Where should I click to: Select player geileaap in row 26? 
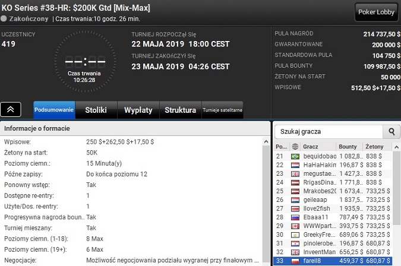pyautogui.click(x=333, y=200)
